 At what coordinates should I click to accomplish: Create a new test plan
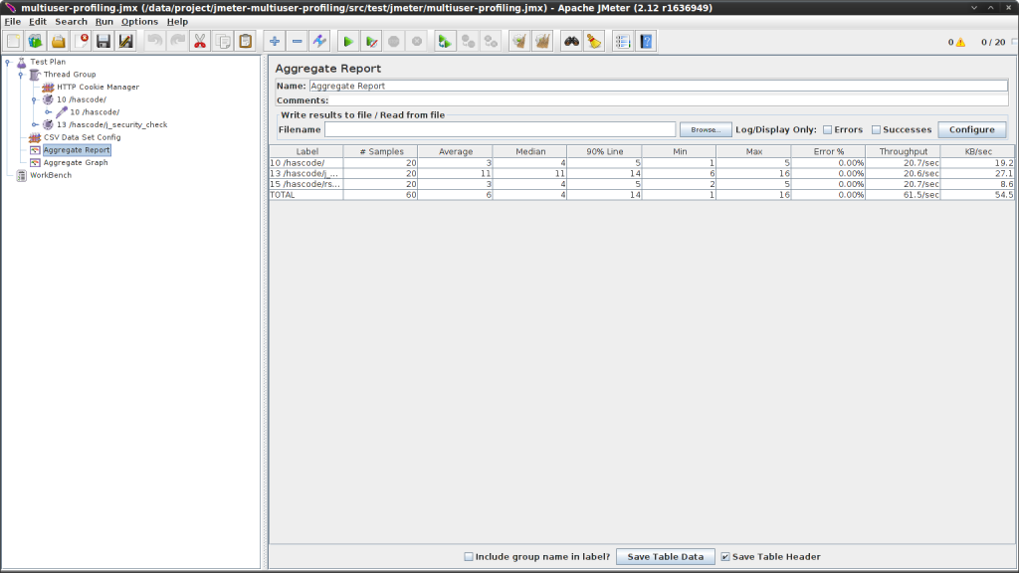(x=13, y=41)
